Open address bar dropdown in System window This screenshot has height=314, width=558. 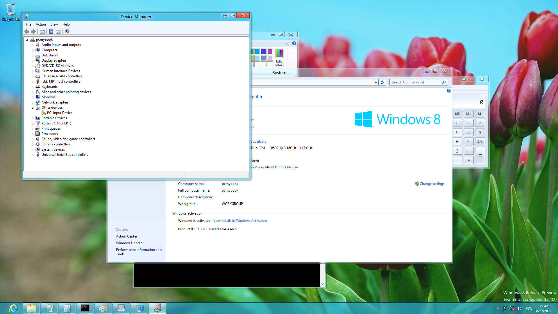click(x=376, y=82)
